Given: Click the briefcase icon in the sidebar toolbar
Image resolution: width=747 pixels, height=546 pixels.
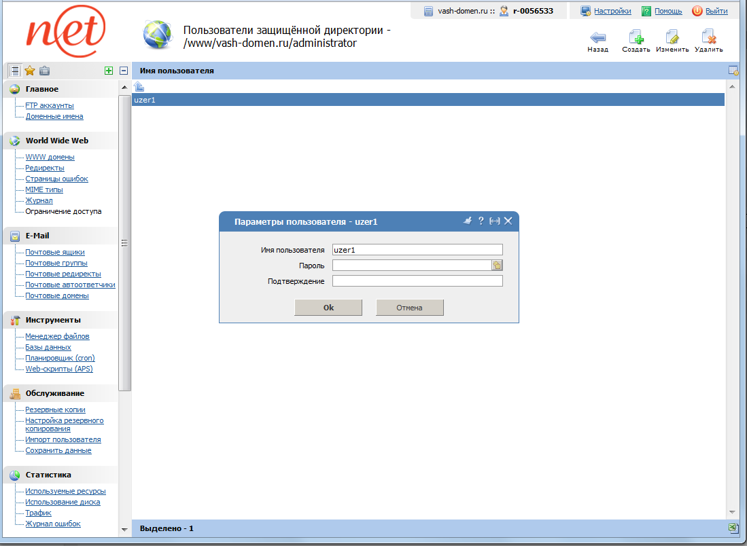Looking at the screenshot, I should [x=44, y=70].
